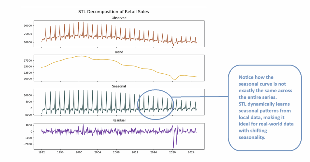Click the 17500 label on Trend axis
The height and width of the screenshot is (162, 310).
click(28, 61)
